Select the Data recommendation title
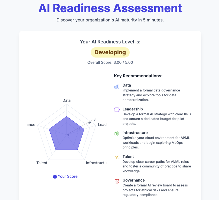 point(127,85)
